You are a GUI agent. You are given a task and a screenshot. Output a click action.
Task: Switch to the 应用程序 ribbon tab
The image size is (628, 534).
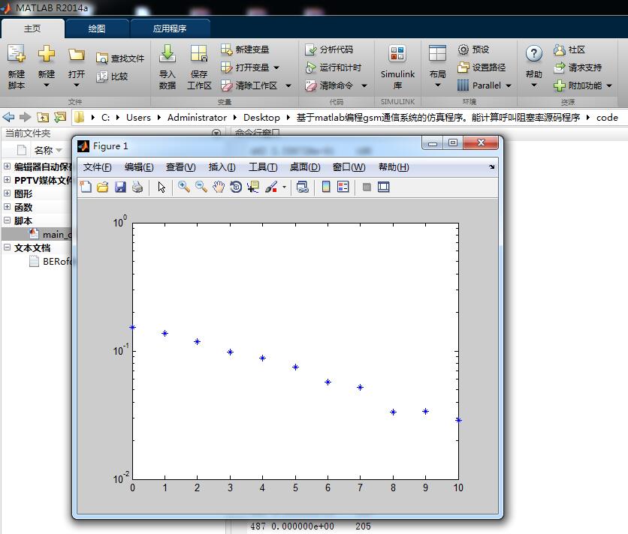pyautogui.click(x=170, y=28)
